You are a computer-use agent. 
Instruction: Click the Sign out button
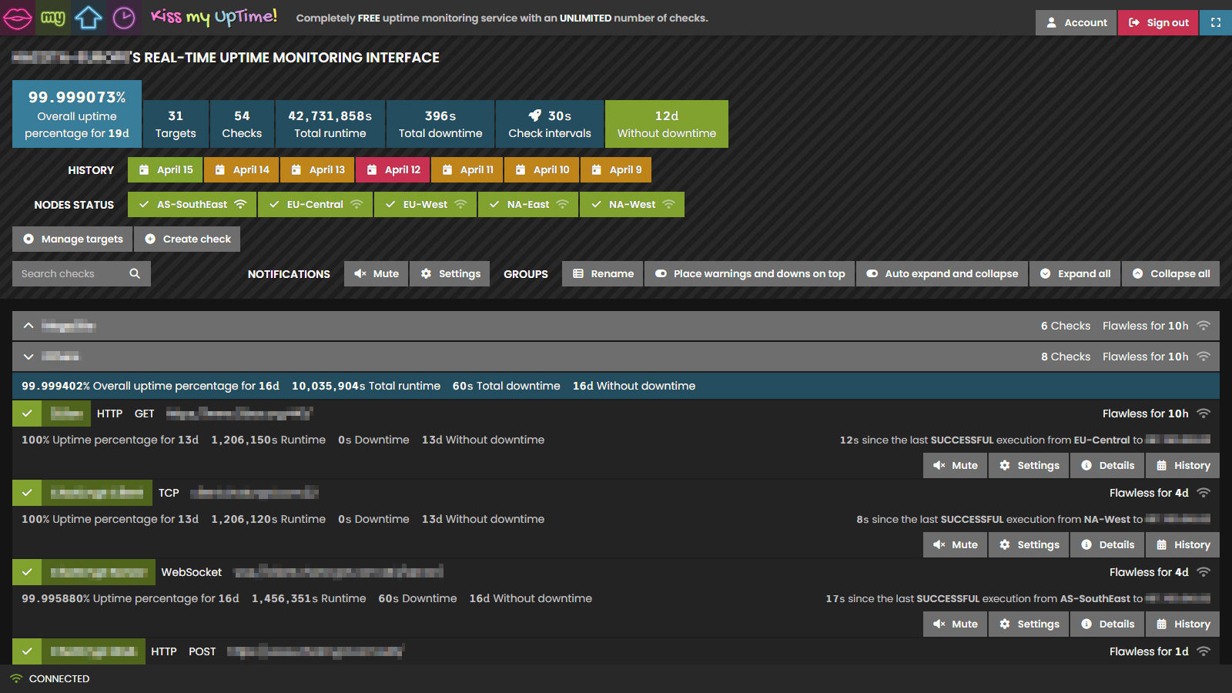(x=1158, y=22)
